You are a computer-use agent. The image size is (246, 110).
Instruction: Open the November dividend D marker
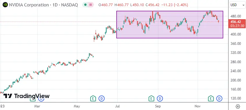(x=219, y=98)
